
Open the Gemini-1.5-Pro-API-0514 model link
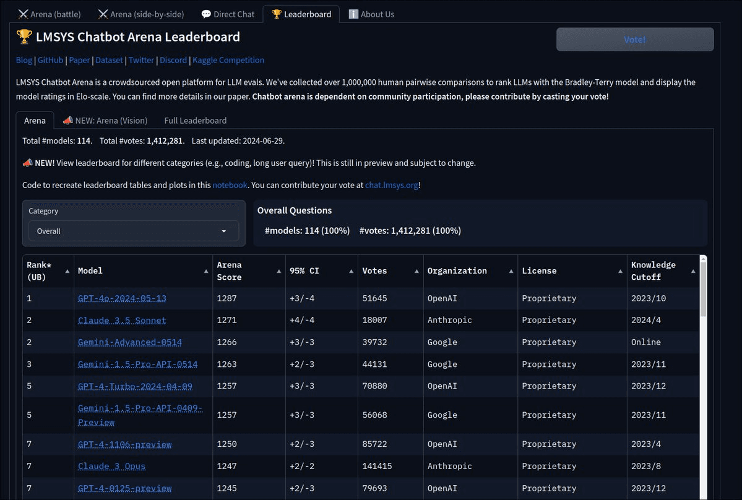pyautogui.click(x=138, y=364)
